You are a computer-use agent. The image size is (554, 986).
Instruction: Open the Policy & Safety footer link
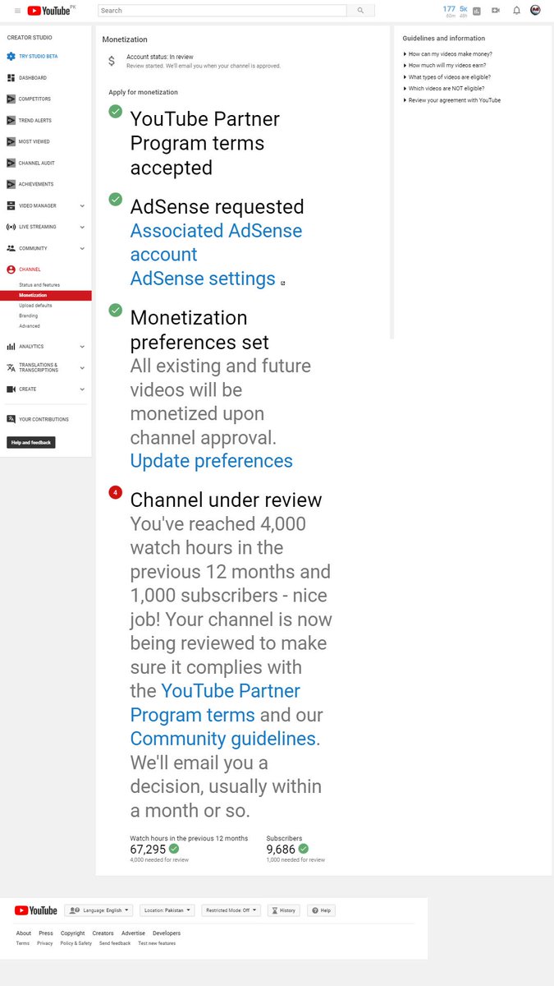(x=76, y=943)
